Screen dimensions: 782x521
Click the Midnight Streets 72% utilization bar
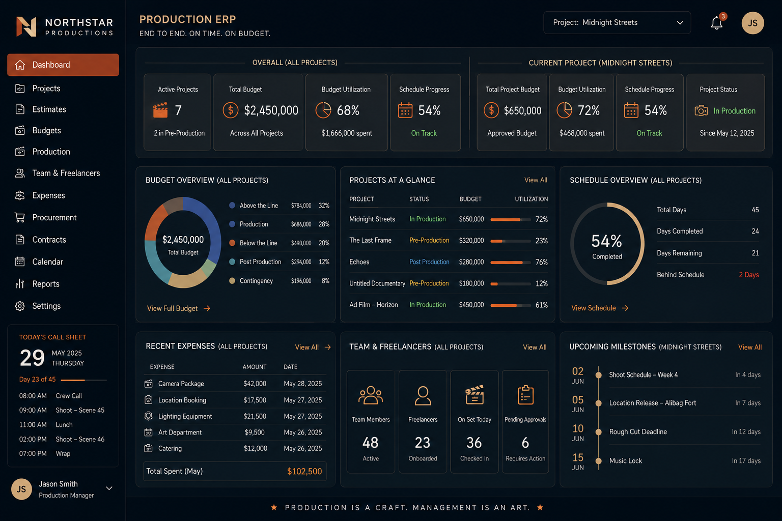511,219
